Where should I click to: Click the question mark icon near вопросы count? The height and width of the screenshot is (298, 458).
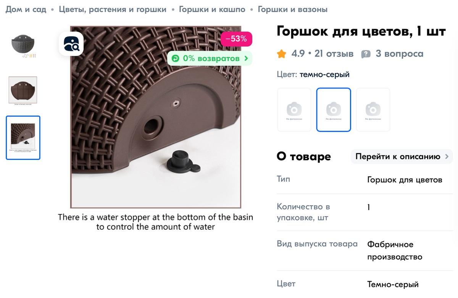click(366, 54)
